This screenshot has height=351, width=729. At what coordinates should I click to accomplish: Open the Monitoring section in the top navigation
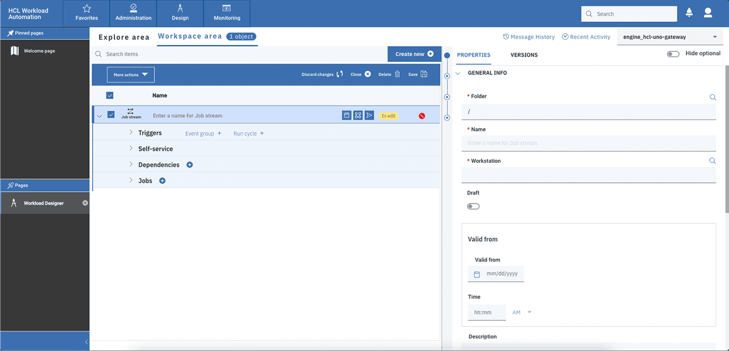(227, 13)
